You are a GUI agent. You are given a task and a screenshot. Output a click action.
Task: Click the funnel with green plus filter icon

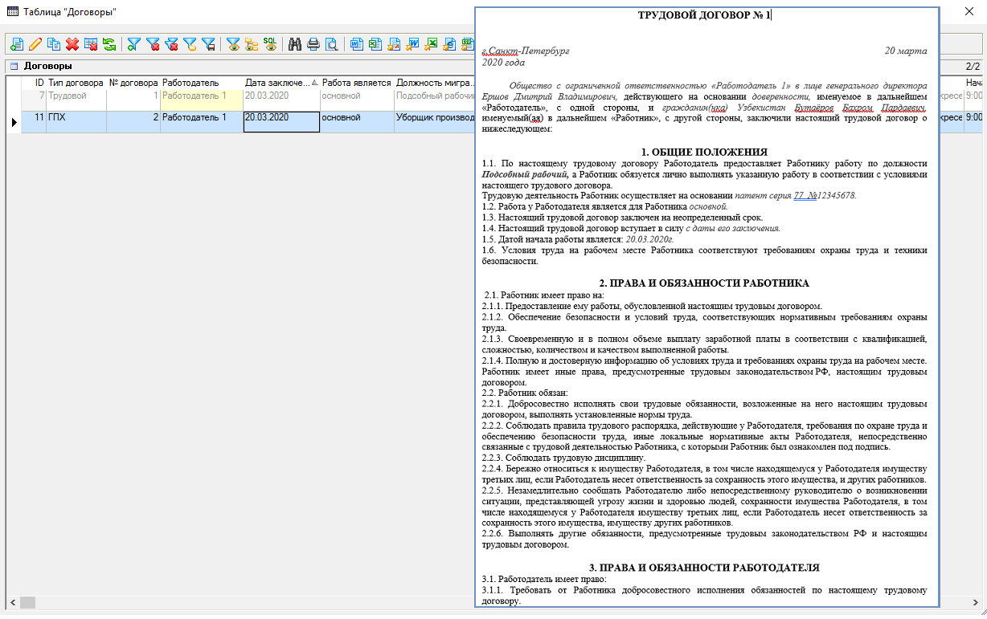[134, 45]
